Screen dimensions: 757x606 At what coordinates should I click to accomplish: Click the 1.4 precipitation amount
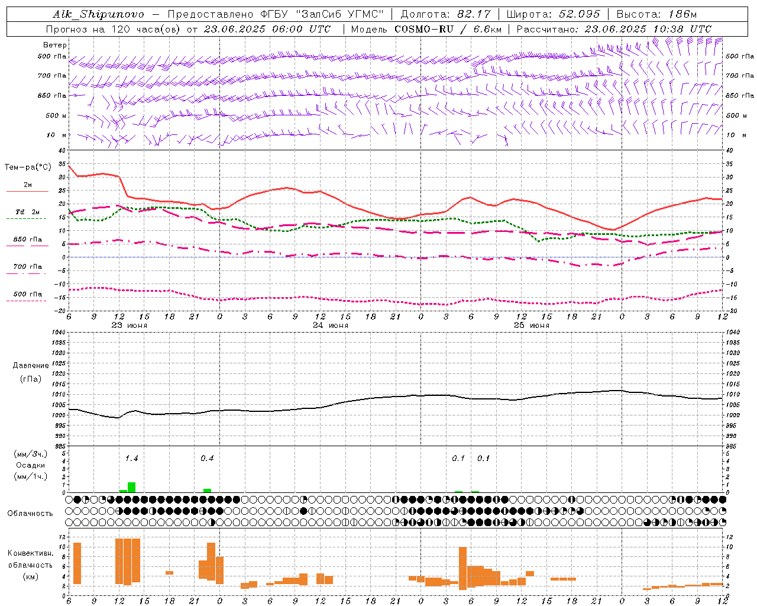pyautogui.click(x=131, y=458)
